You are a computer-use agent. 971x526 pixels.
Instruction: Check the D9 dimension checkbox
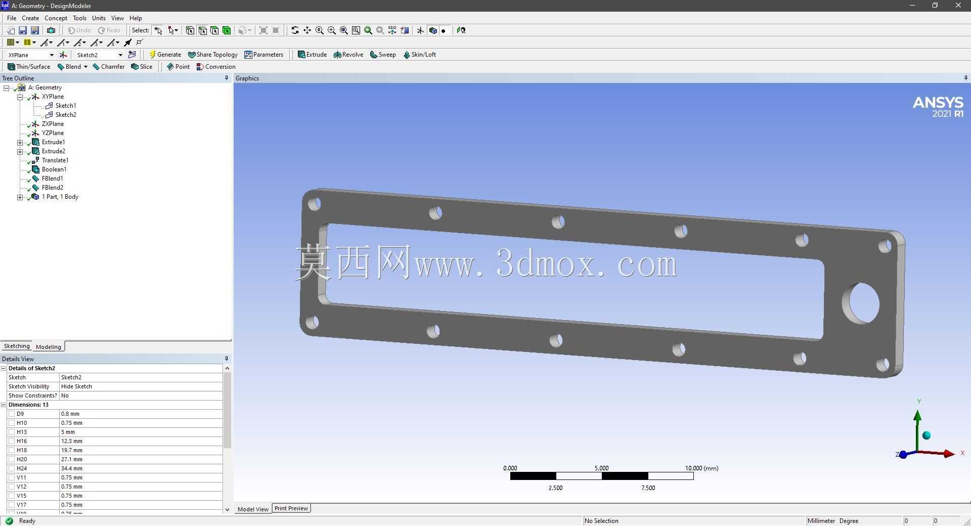pos(12,414)
